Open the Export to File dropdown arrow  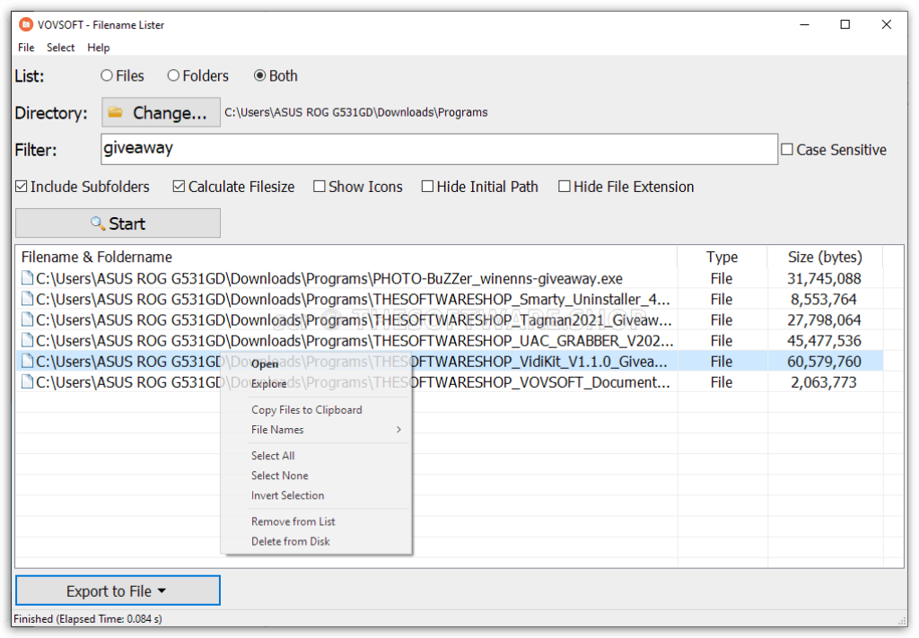click(x=162, y=591)
